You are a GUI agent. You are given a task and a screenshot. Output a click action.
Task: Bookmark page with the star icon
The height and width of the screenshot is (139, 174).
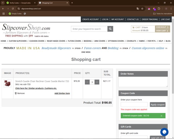(x=142, y=9)
